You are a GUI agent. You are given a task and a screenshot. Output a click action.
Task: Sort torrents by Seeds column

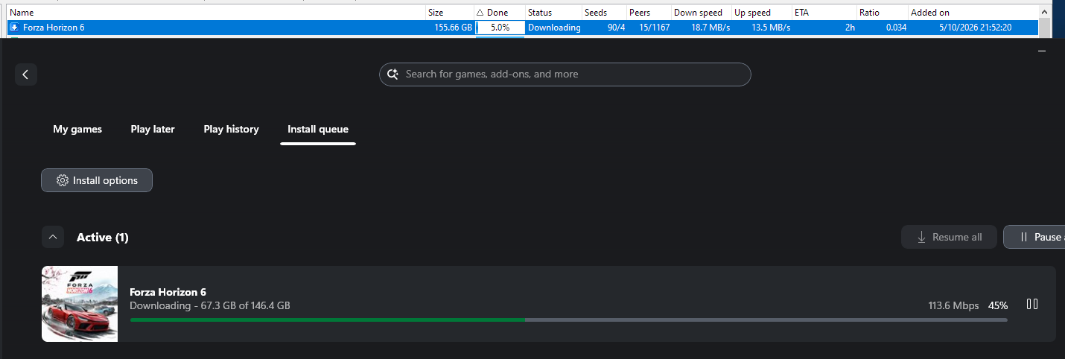click(x=604, y=13)
